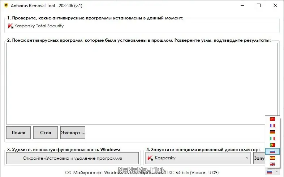
Task: Select the Chinese flag language option
Action: [272, 119]
